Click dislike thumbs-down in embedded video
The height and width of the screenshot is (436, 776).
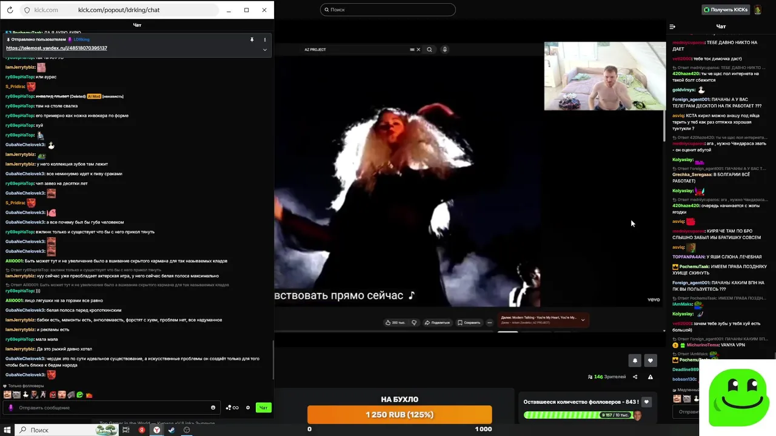(x=414, y=323)
